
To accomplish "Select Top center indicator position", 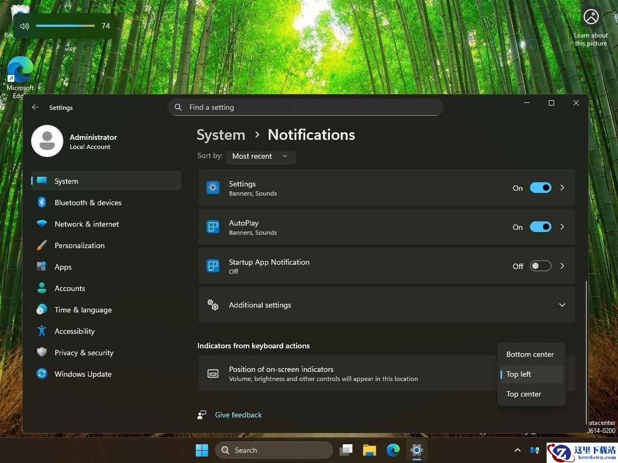I will pos(531,394).
